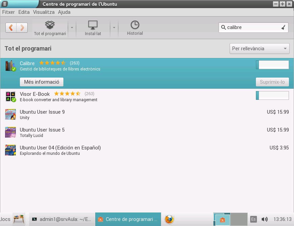Image resolution: width=294 pixels, height=226 pixels.
Task: Expand the Tot el programari dropdown arrow
Action: pos(72,28)
